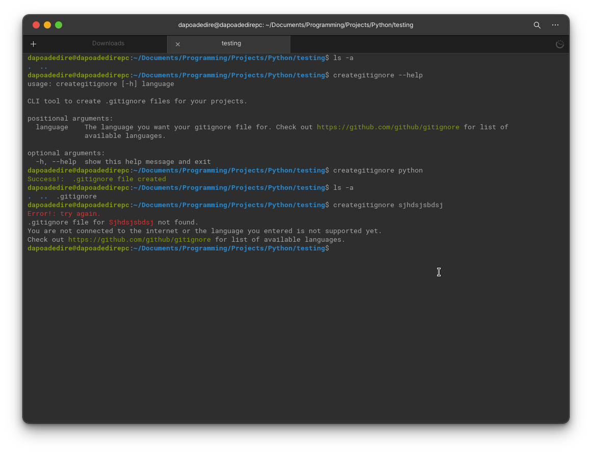Add a new tab with plus icon
Image resolution: width=592 pixels, height=454 pixels.
point(34,44)
